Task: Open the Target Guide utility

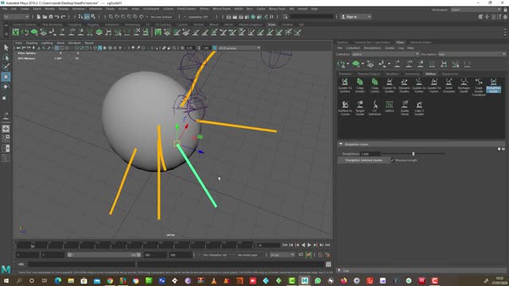Action: pos(359,108)
